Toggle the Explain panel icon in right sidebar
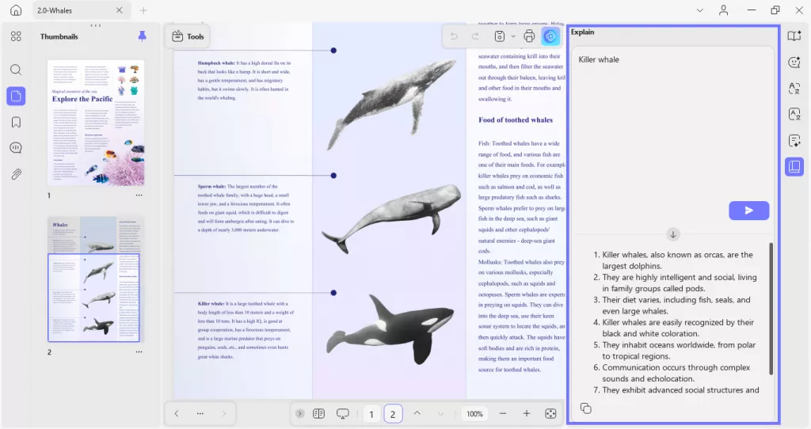The width and height of the screenshot is (811, 429). point(794,166)
